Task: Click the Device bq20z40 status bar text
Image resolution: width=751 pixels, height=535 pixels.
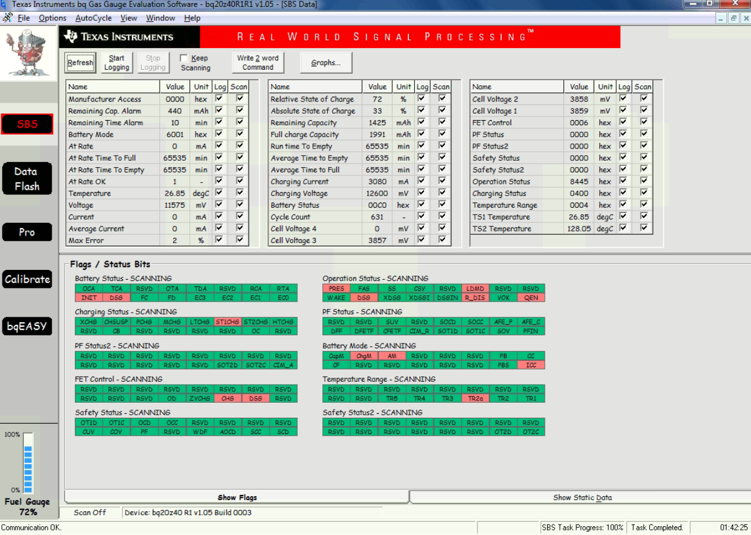Action: pyautogui.click(x=188, y=513)
